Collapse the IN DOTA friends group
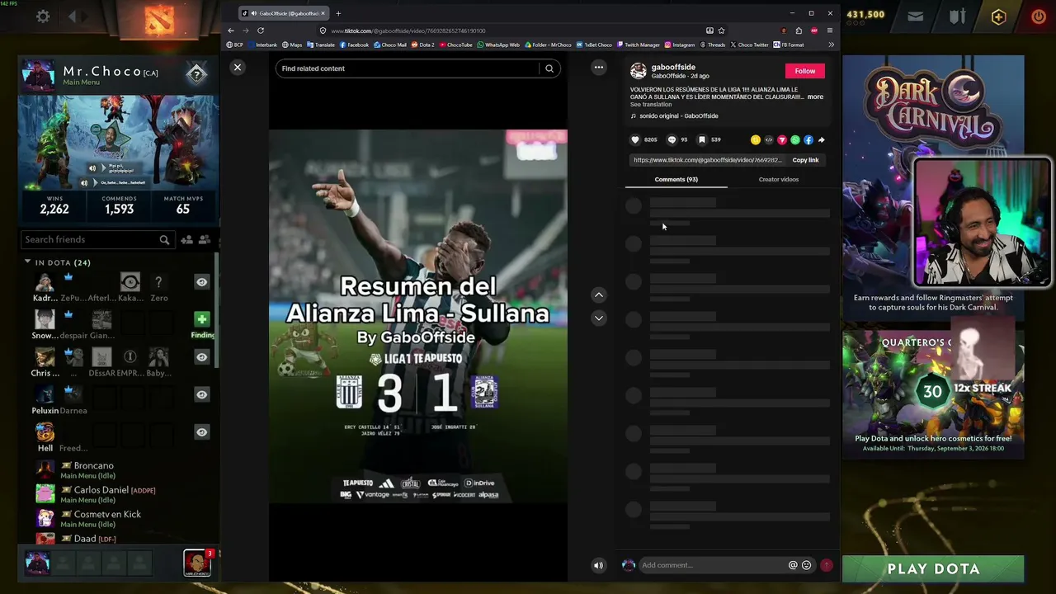This screenshot has width=1056, height=594. (27, 262)
